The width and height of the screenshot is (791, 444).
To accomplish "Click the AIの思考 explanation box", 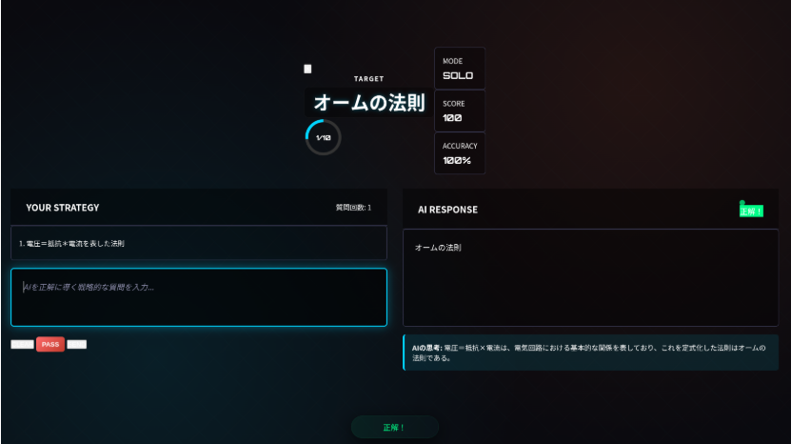I will tap(590, 353).
